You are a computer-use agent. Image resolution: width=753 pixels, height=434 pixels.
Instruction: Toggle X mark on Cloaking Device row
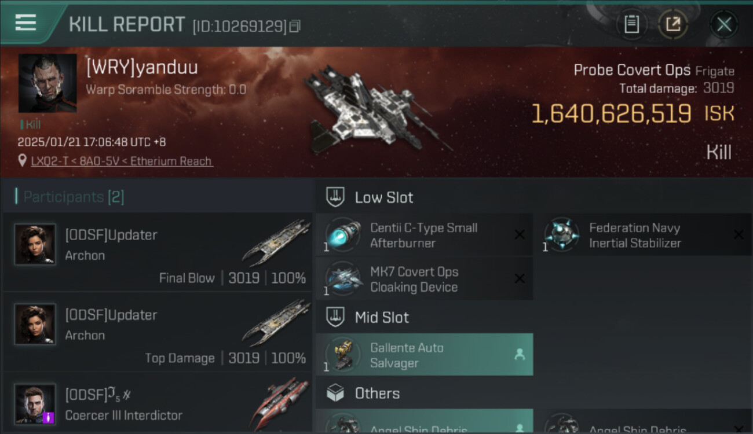pyautogui.click(x=520, y=279)
